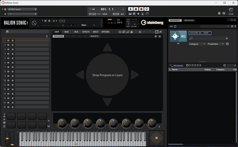Viewport: 238px width, 147px height.
Task: Open the All MIDI Inputs dropdown
Action: tap(22, 9)
